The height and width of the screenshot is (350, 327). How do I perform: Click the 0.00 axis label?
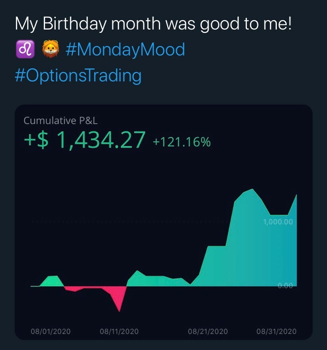coord(285,285)
